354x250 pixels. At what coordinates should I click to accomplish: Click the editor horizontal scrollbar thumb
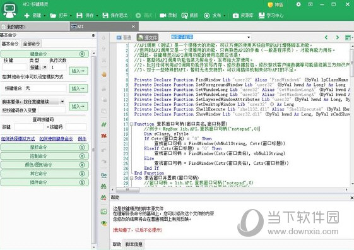coord(127,189)
